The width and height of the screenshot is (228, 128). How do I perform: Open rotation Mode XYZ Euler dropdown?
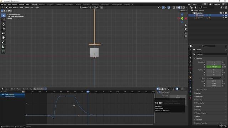[x=214, y=78]
